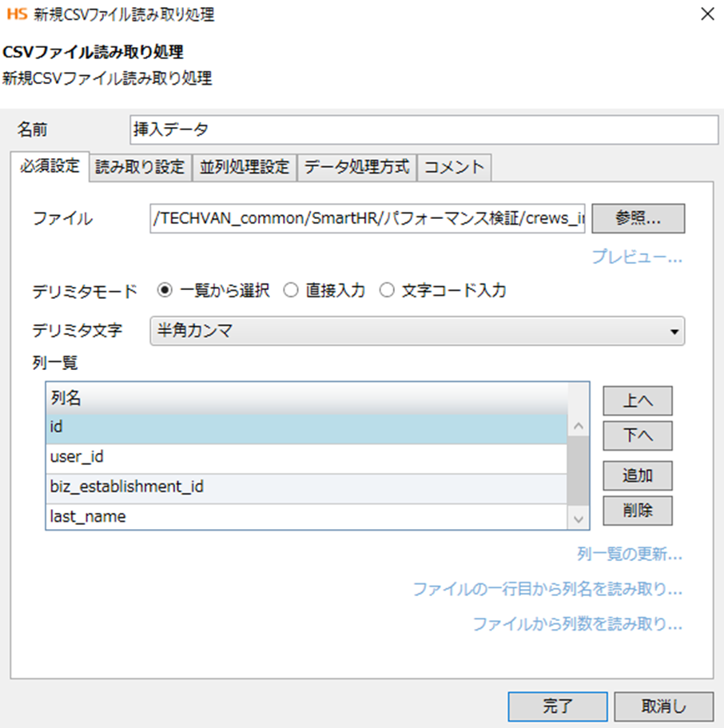Image resolution: width=724 pixels, height=728 pixels.
Task: Move column up with 上へ button
Action: (637, 401)
